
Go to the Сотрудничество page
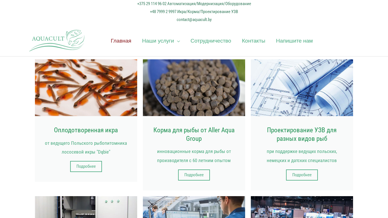[x=211, y=41]
